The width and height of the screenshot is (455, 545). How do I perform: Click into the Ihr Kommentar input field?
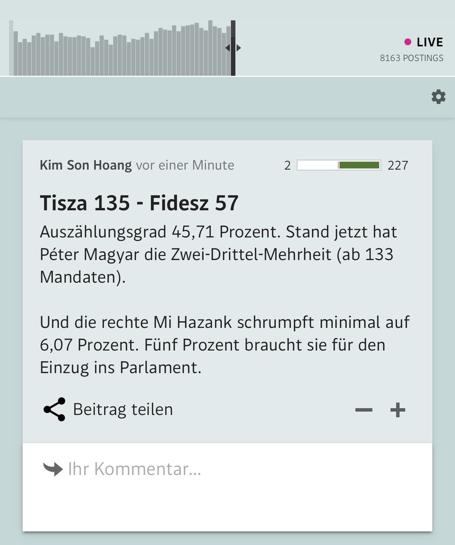227,486
